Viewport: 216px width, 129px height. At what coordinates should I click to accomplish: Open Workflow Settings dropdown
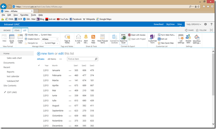point(197,39)
